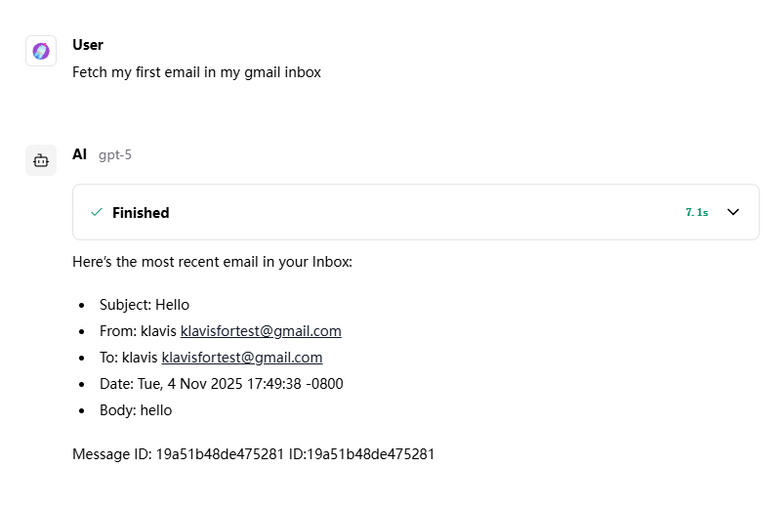Image resolution: width=784 pixels, height=510 pixels.
Task: Click the green checkmark status icon
Action: click(x=97, y=212)
